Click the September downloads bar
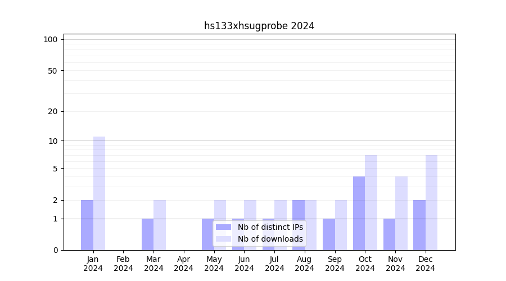The width and height of the screenshot is (506, 281). (341, 225)
